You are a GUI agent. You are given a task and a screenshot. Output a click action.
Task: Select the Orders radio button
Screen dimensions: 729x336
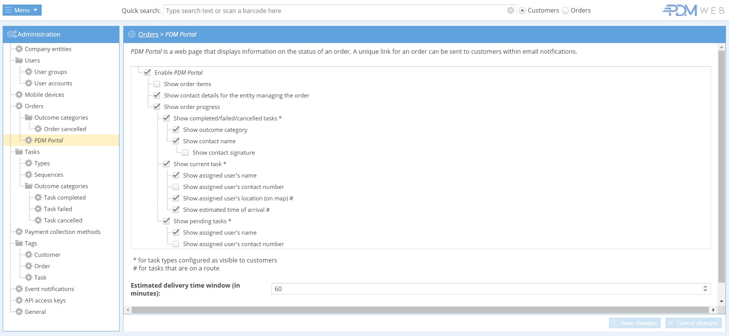coord(565,11)
